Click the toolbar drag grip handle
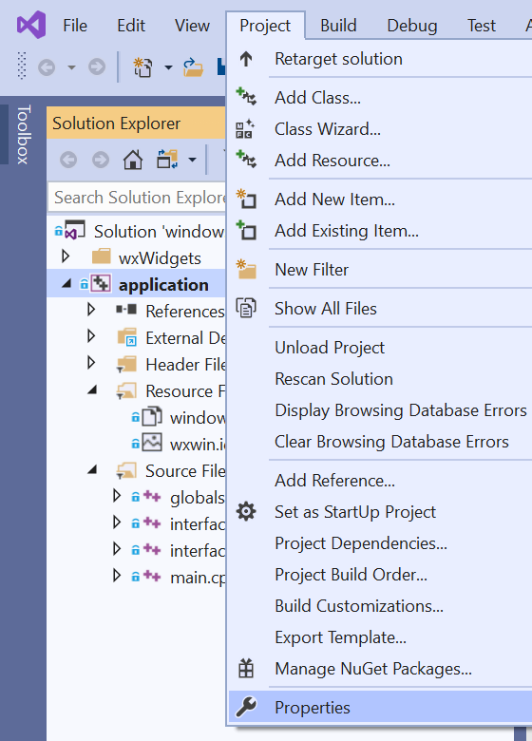532x741 pixels. (22, 66)
